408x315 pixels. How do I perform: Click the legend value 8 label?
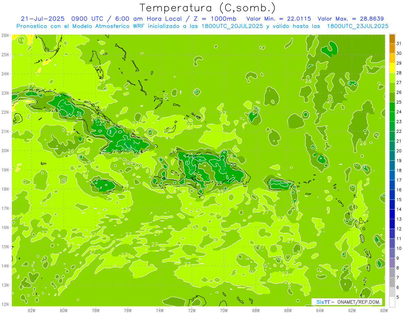pos(398,268)
